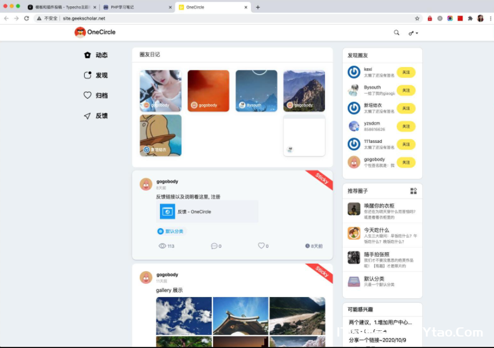
Task: Like the first post with heart icon
Action: click(261, 245)
